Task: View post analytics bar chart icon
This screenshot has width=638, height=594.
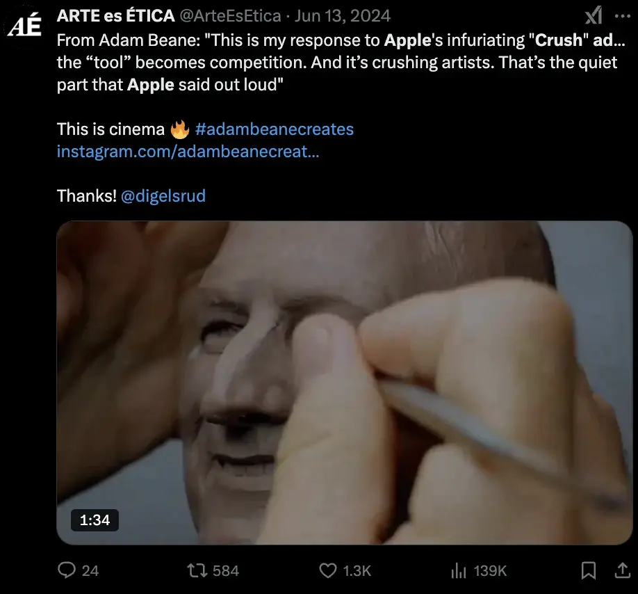Action: [x=458, y=570]
